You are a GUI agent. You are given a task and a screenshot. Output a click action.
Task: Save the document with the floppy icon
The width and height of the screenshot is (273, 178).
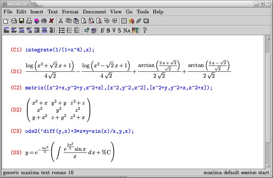21,21
